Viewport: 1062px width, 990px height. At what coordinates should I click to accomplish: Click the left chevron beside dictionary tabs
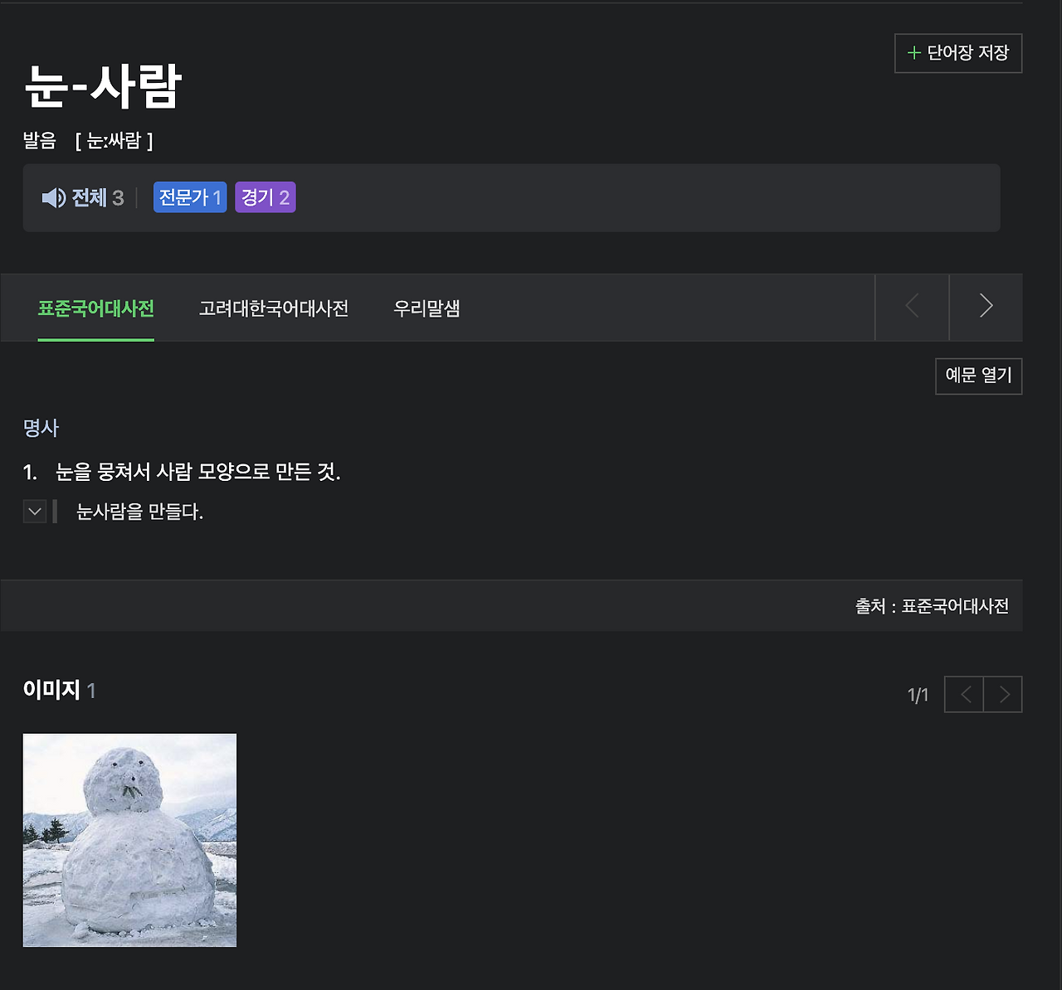point(911,307)
